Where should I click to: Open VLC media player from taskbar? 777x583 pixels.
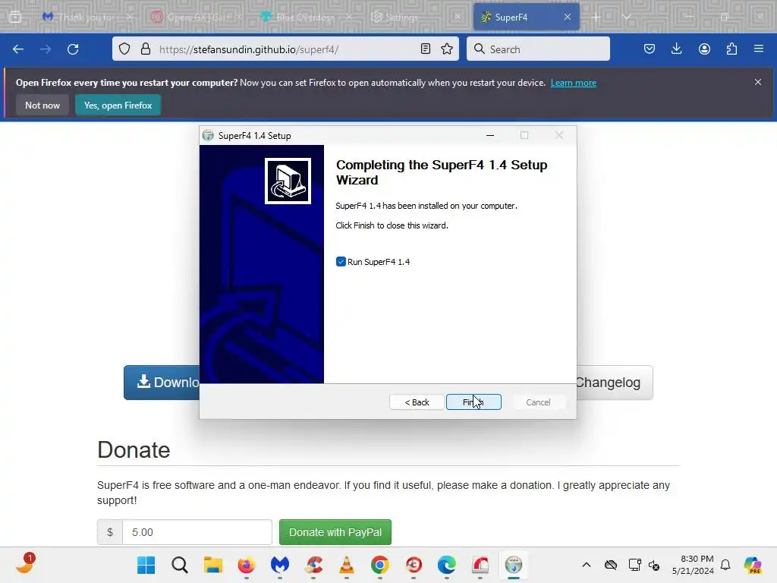pyautogui.click(x=346, y=565)
